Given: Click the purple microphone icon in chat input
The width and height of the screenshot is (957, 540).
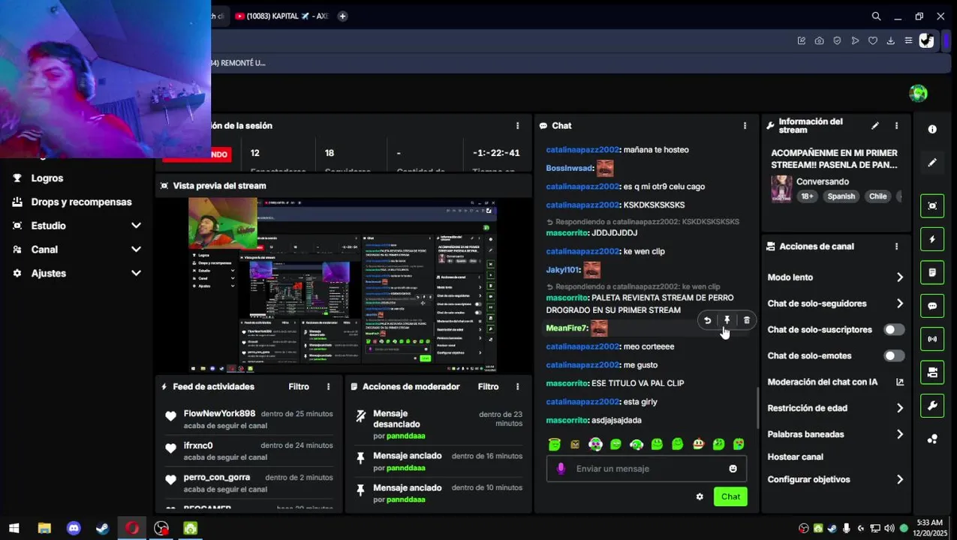Looking at the screenshot, I should pos(561,469).
